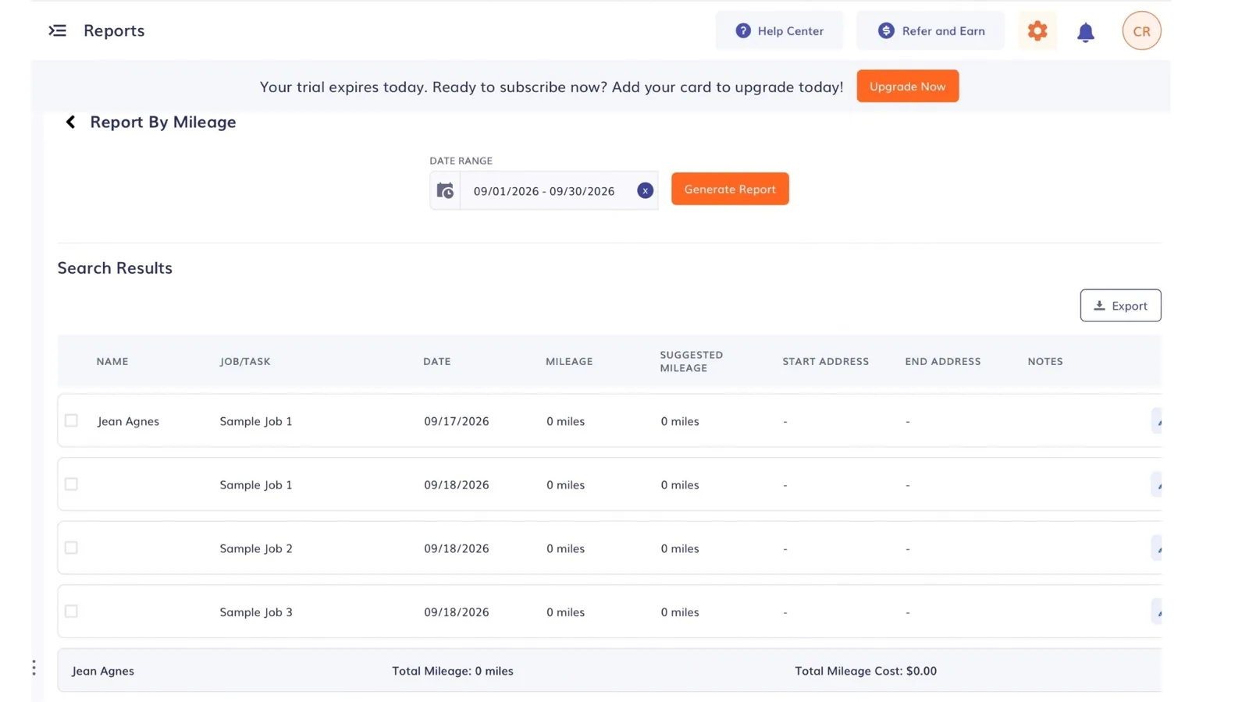1249x702 pixels.
Task: Click the DATE column header
Action: pos(437,361)
